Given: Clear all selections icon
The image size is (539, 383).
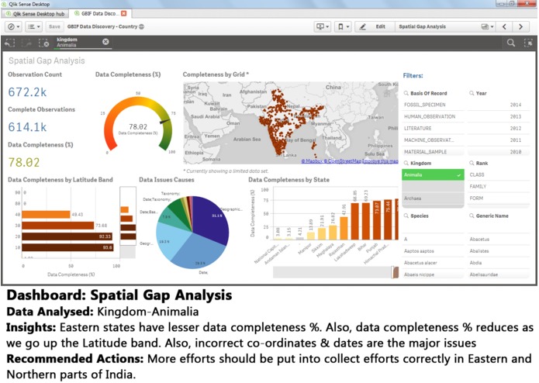Looking at the screenshot, I should [x=43, y=43].
